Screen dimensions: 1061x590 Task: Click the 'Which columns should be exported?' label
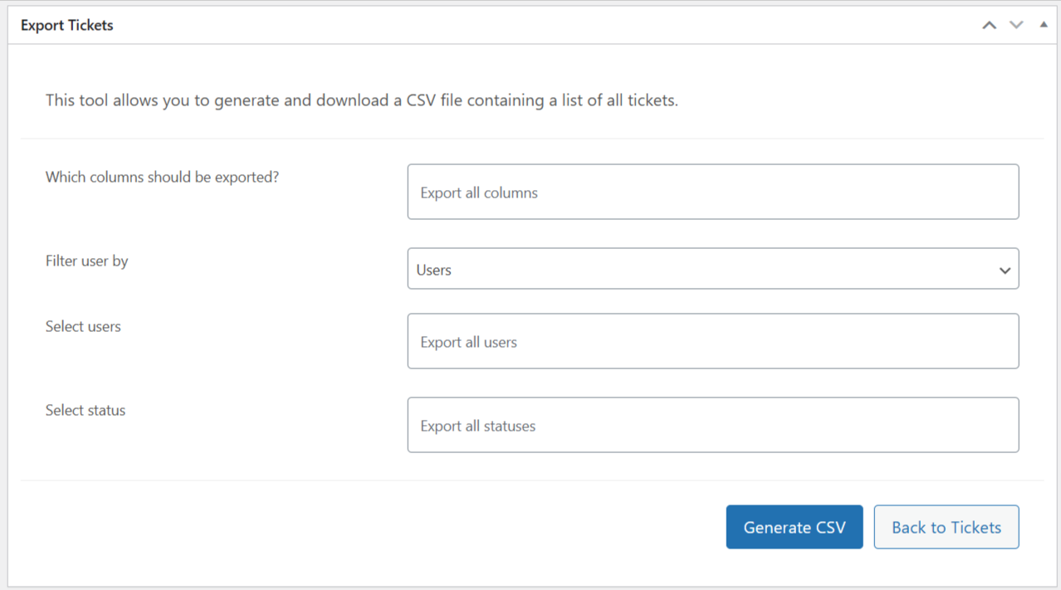(162, 177)
